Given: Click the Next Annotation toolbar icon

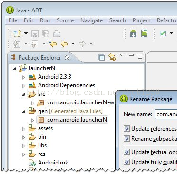Looking at the screenshot, I should click(x=17, y=44).
